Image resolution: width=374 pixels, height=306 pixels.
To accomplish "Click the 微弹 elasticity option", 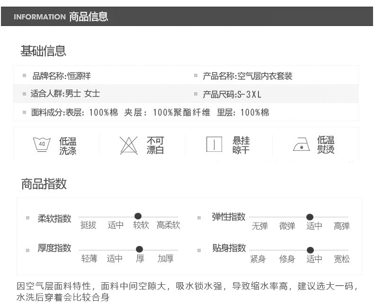I will pos(287,226).
